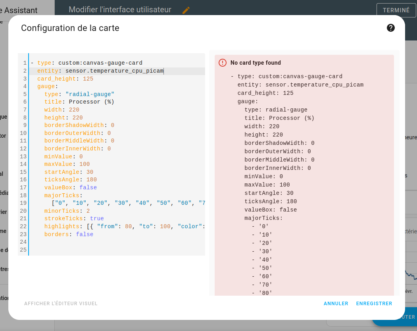Click empty line 25 in the editor

coord(115,250)
